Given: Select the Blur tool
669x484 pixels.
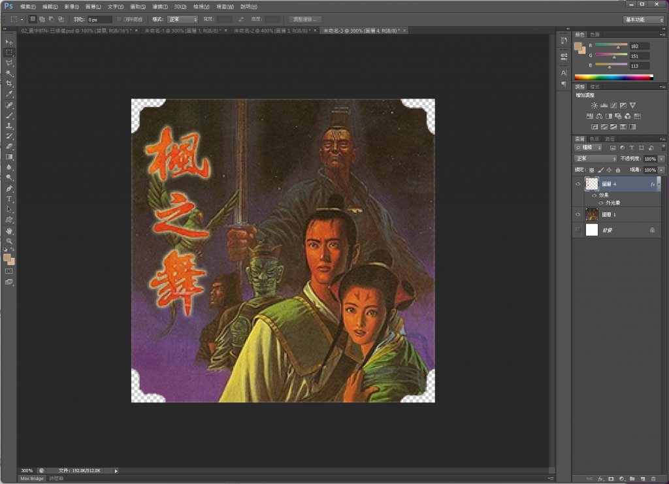Looking at the screenshot, I should point(9,167).
